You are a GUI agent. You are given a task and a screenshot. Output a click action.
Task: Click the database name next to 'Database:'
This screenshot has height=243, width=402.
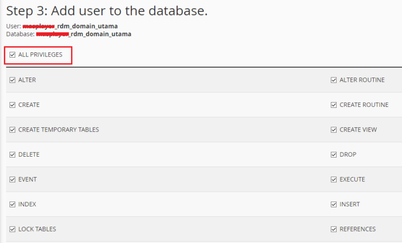click(x=83, y=34)
